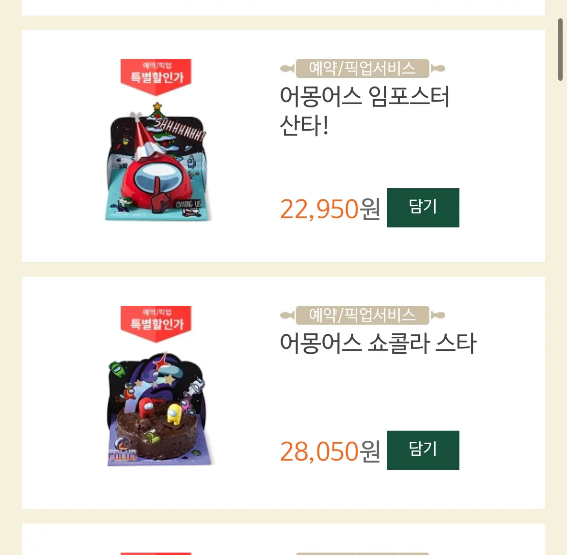
Task: Open 어몽어스 임포스터 산타! product title
Action: (364, 111)
